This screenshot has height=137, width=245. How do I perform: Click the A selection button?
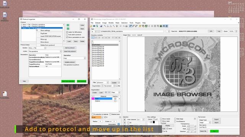click(124, 119)
